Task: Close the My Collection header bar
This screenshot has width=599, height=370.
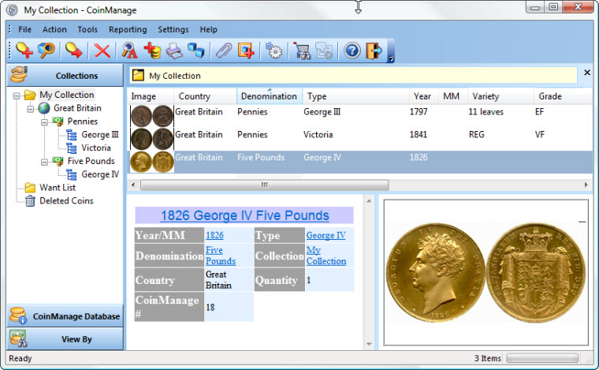Action: coord(587,73)
